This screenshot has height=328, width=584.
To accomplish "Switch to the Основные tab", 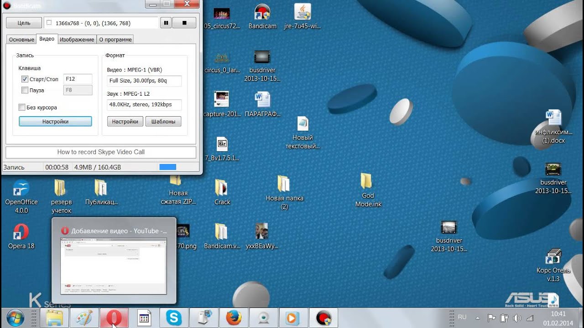I will click(21, 40).
